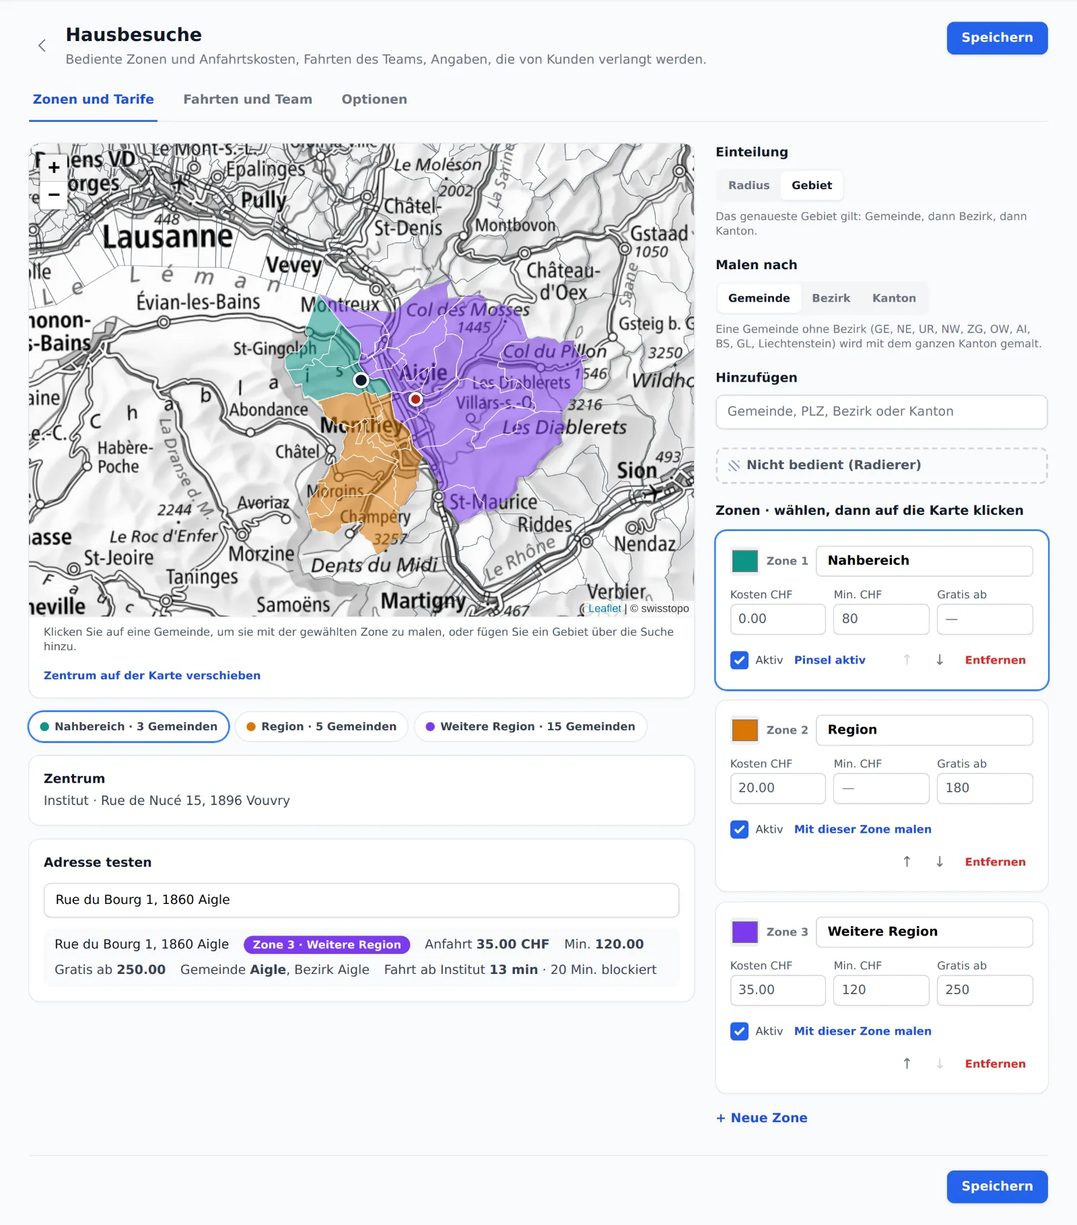Toggle Aktiv checkbox for Zone 3

[x=739, y=1031]
